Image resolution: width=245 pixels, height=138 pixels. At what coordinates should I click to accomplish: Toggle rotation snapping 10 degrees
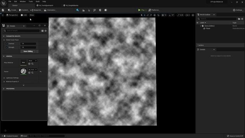point(171,15)
